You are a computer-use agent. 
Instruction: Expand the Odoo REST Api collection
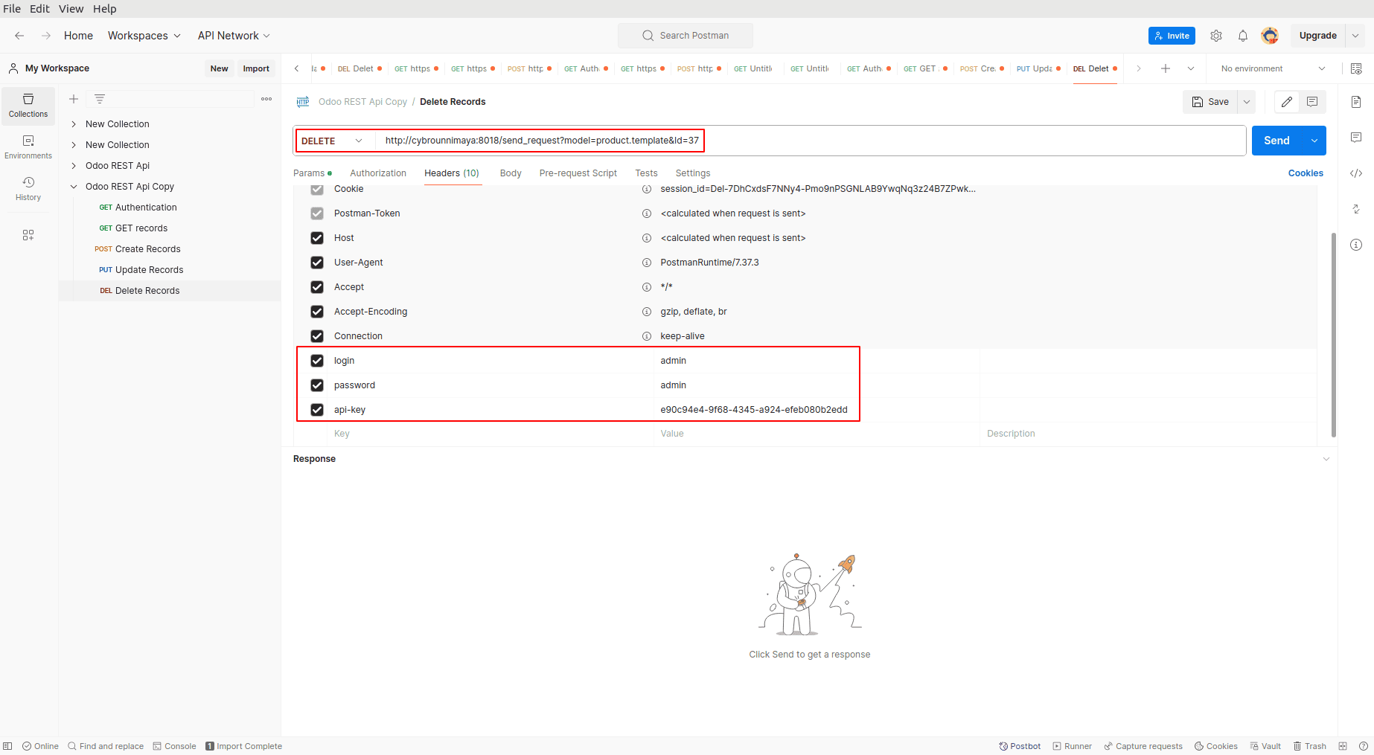point(74,166)
